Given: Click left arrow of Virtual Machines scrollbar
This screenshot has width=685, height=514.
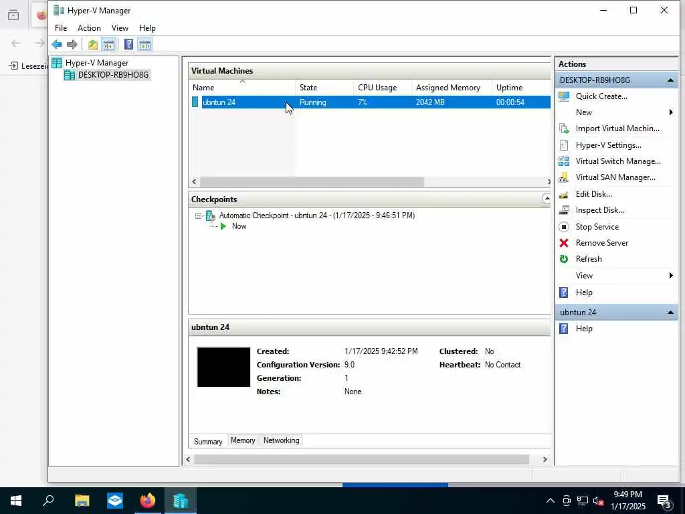Looking at the screenshot, I should click(x=195, y=182).
